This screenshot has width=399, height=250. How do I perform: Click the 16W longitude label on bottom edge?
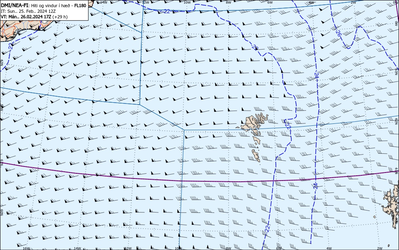tap(26, 248)
